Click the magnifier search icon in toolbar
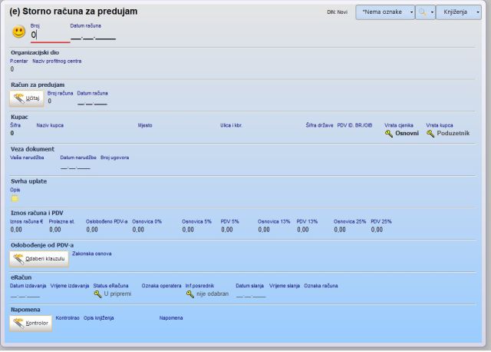491x352 pixels. 420,12
